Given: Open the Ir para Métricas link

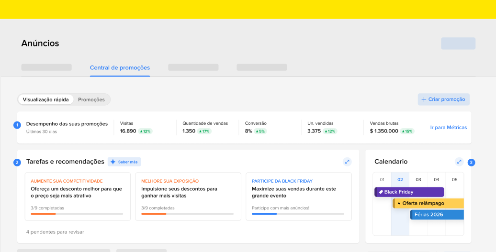Looking at the screenshot, I should [449, 128].
